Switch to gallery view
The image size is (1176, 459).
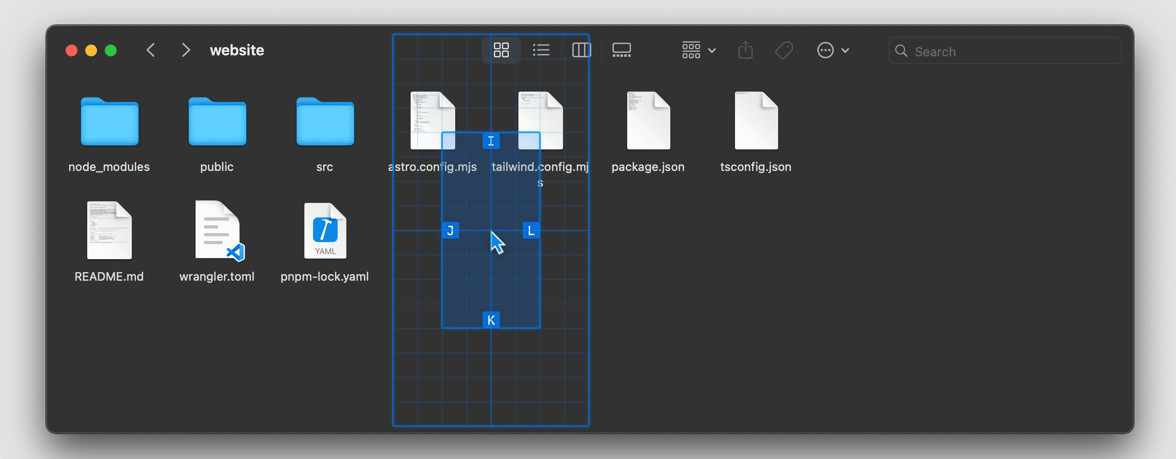(621, 50)
